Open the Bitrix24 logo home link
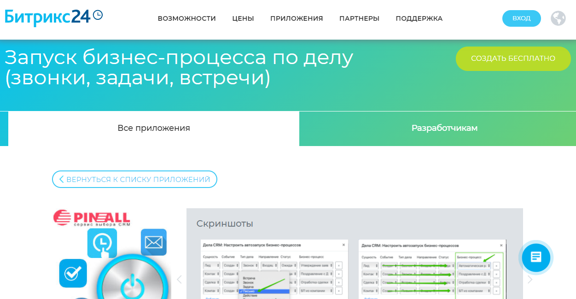 click(54, 17)
